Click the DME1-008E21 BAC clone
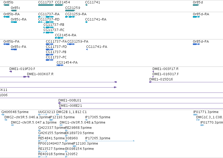 (141, 109)
